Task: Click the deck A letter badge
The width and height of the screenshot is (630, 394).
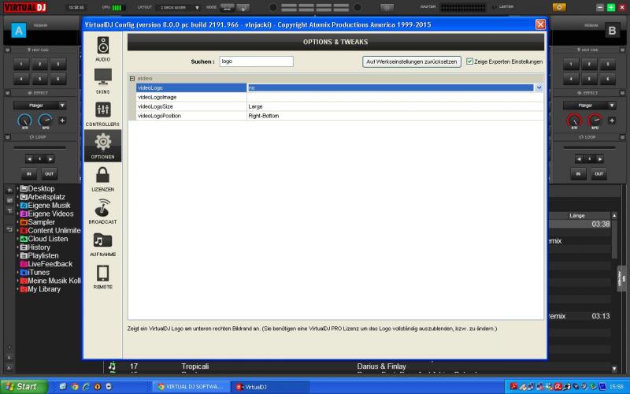Action: pyautogui.click(x=18, y=30)
